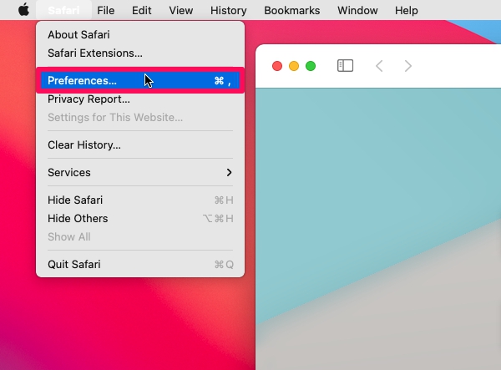
Task: Click Preferences… menu item
Action: click(140, 80)
